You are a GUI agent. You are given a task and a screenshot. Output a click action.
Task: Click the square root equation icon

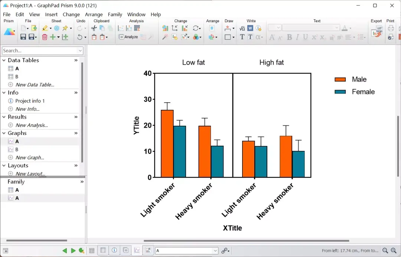pos(242,28)
